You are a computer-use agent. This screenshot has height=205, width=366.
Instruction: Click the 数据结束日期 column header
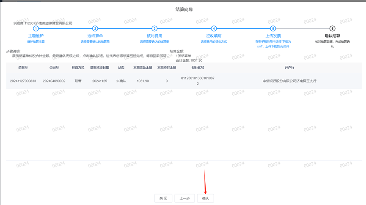coord(100,68)
